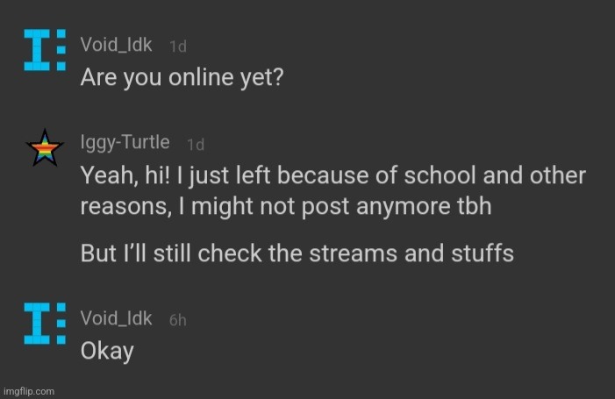Open the imgflip.com watermark
The image size is (615, 399).
tap(29, 391)
